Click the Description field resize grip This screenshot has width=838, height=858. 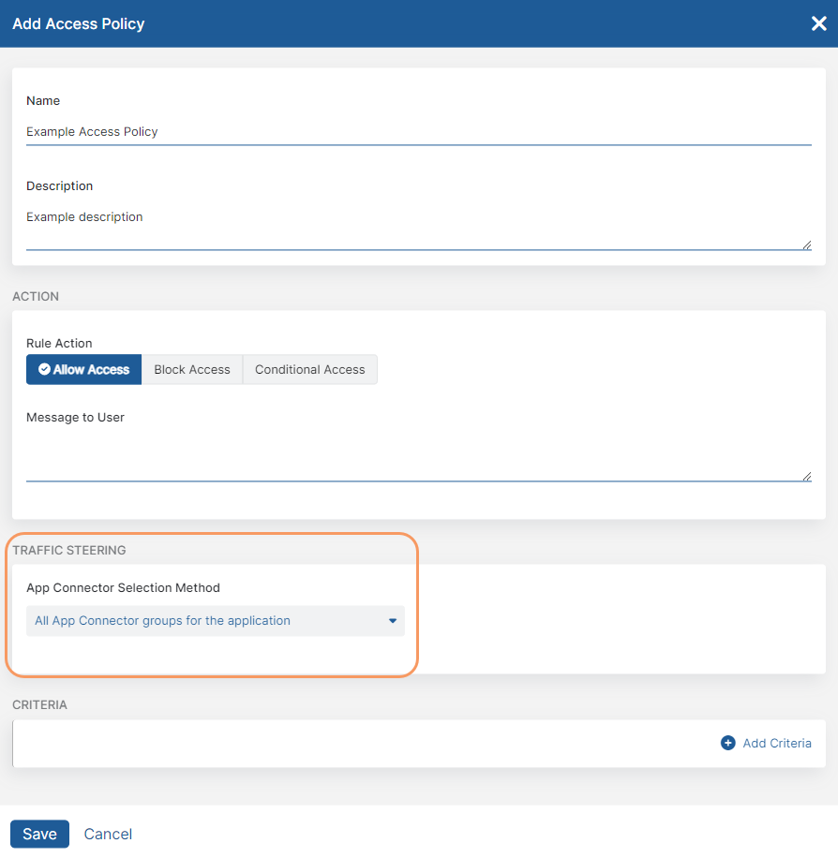(806, 244)
